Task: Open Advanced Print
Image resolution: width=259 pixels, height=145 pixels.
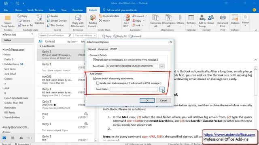Action: tap(223, 21)
